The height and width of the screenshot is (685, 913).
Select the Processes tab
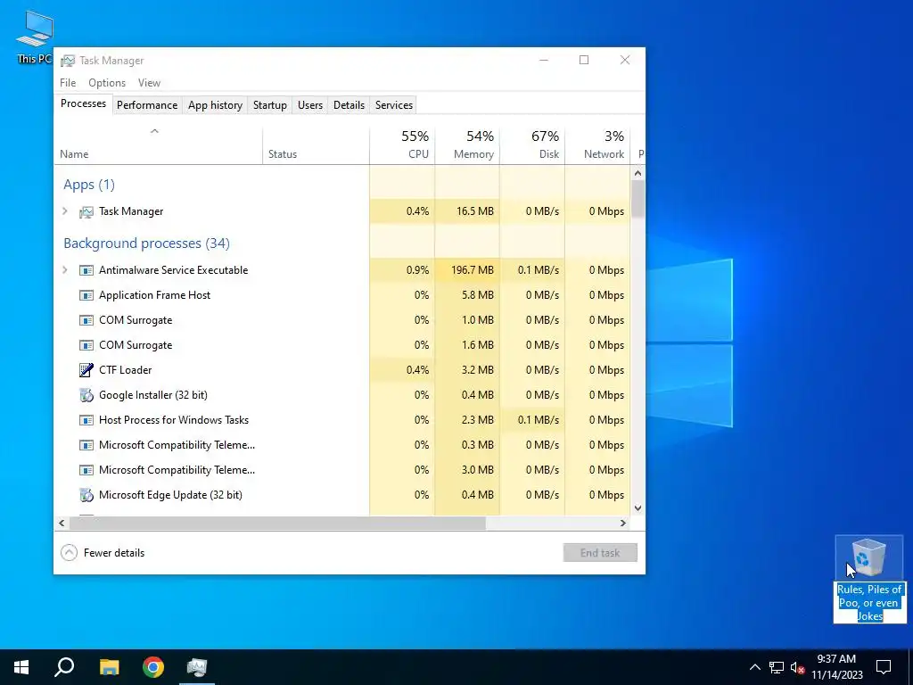[x=83, y=103]
